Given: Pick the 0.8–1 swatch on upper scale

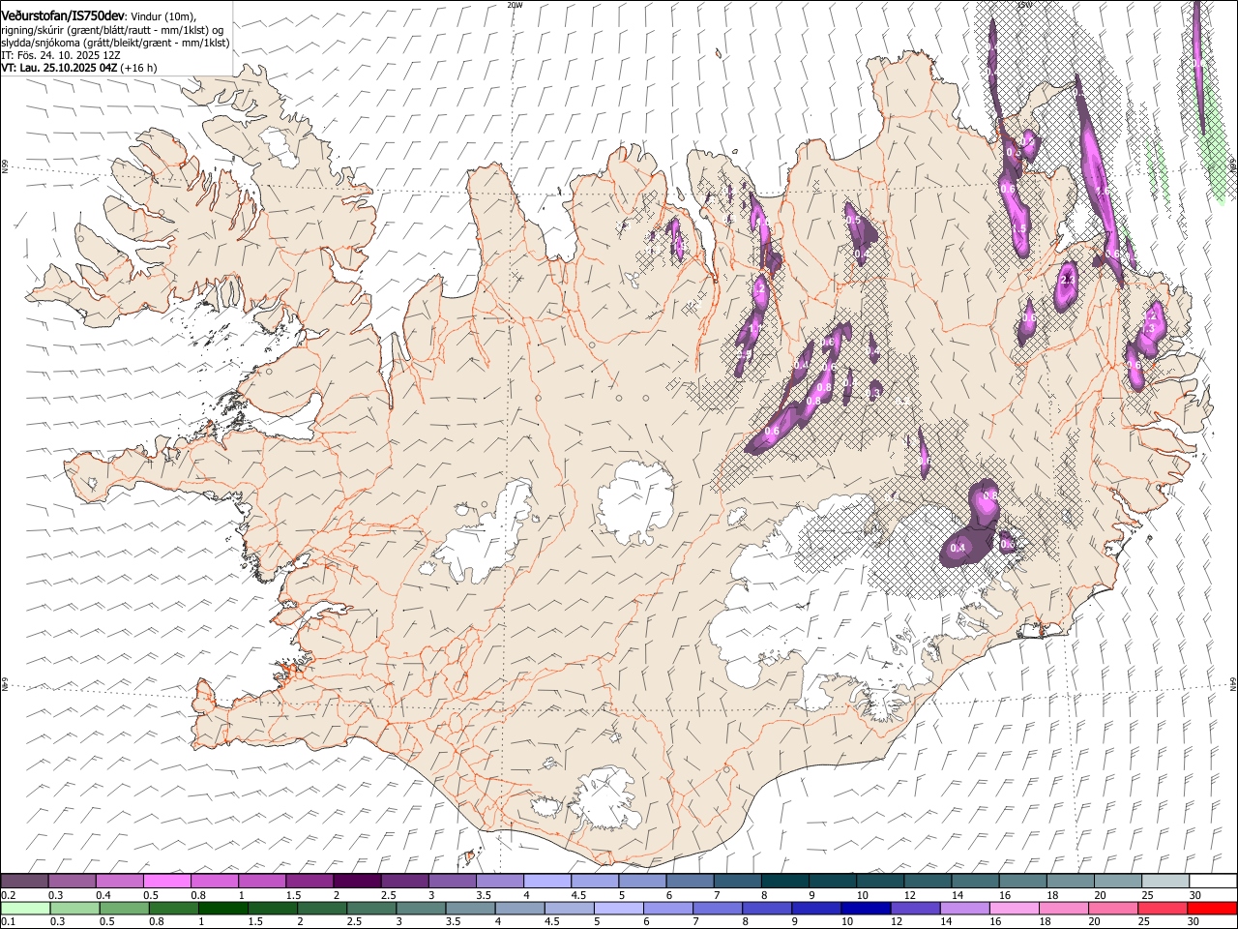Looking at the screenshot, I should click(214, 881).
